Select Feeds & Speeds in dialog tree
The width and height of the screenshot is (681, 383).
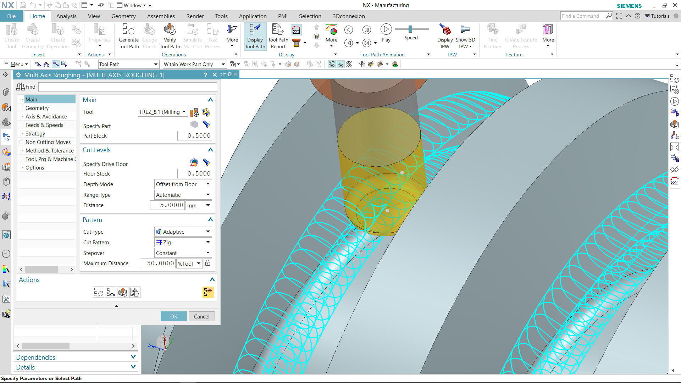pyautogui.click(x=44, y=125)
